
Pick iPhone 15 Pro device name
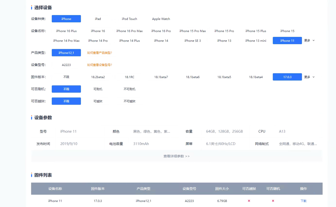pyautogui.click(x=224, y=31)
